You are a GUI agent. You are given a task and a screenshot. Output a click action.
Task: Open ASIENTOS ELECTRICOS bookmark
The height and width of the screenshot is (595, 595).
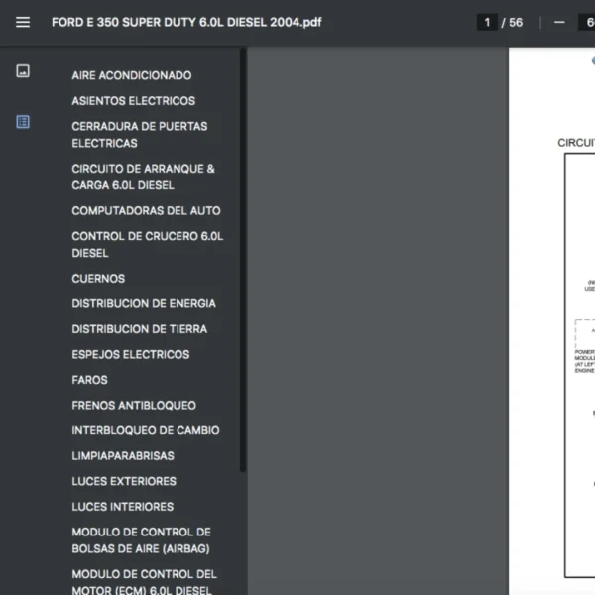(x=134, y=101)
